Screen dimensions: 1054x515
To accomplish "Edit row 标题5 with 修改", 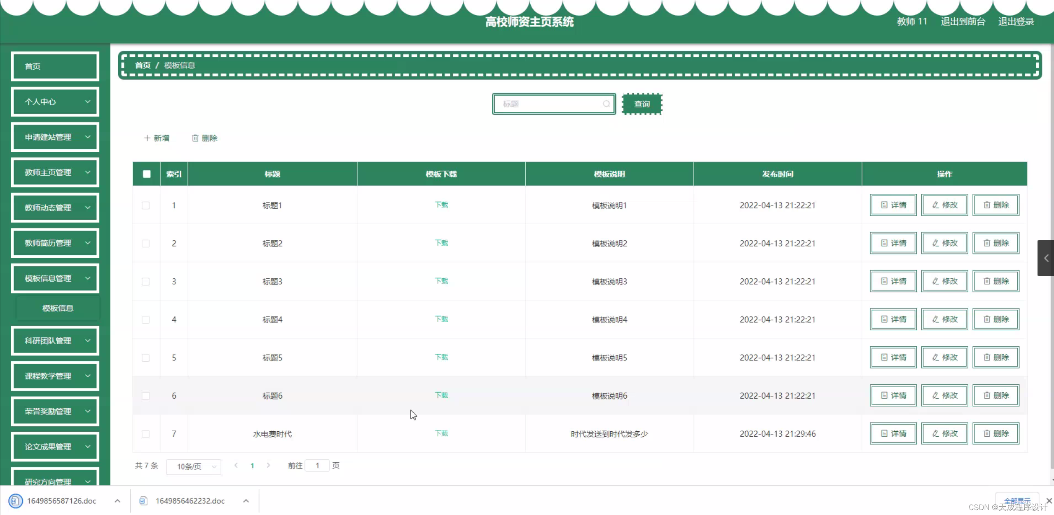I will click(x=944, y=357).
